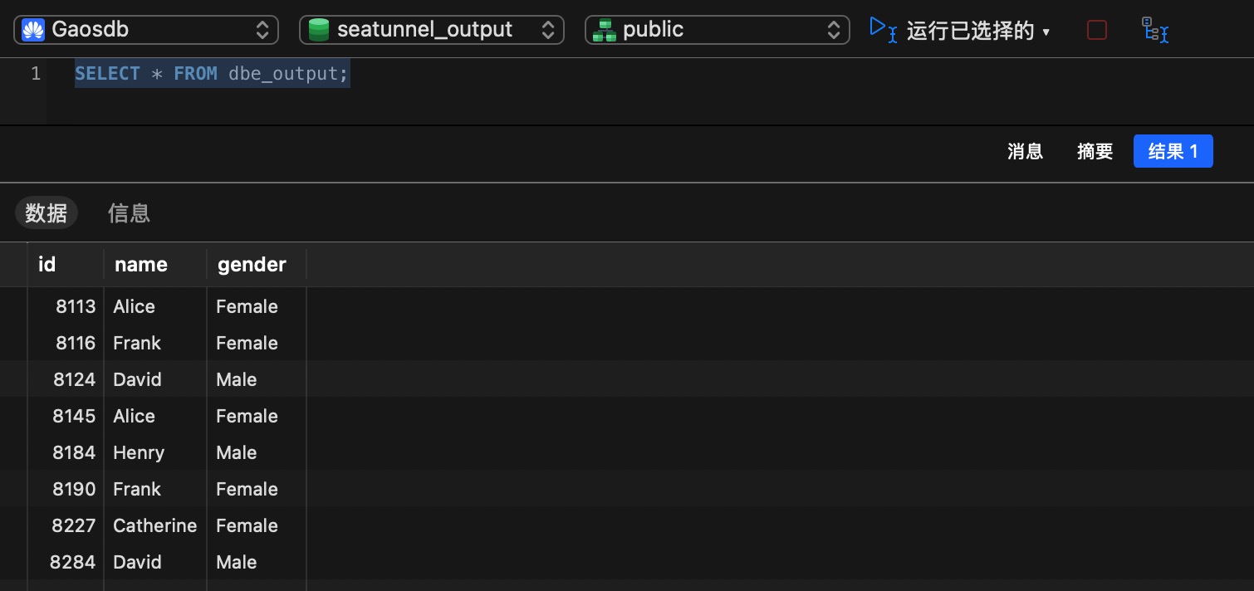Screen dimensions: 1254x591
Task: Select the cell containing Catherine
Action: point(155,525)
